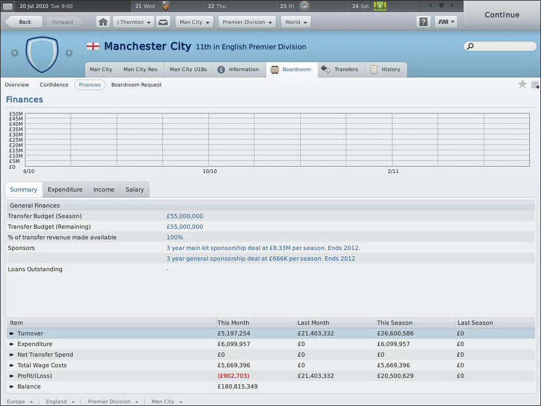Click the general sponsorship deal link
541x406 pixels.
pyautogui.click(x=261, y=258)
